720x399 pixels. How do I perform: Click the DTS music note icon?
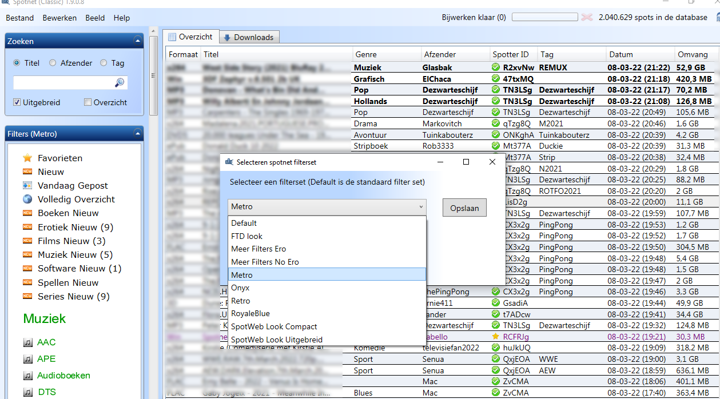pos(28,392)
